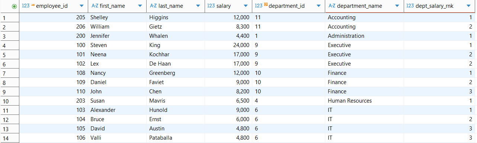The height and width of the screenshot is (143, 477).
Task: Select the cell with first name Valli
Action: point(117,138)
